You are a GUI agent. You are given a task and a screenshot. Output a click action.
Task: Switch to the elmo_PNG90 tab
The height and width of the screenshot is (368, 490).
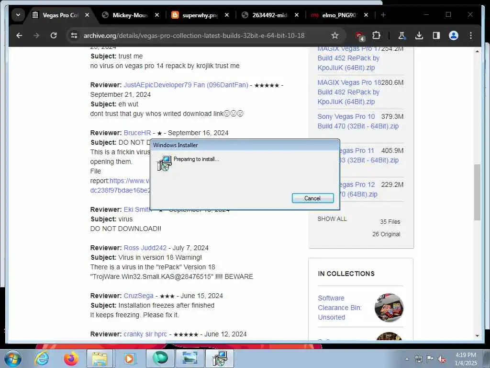339,15
